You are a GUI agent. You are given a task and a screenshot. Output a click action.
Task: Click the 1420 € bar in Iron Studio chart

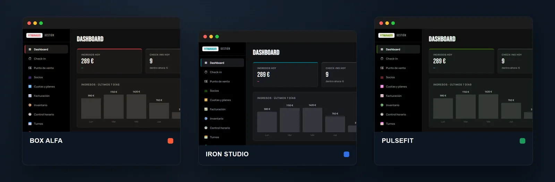(x=313, y=120)
